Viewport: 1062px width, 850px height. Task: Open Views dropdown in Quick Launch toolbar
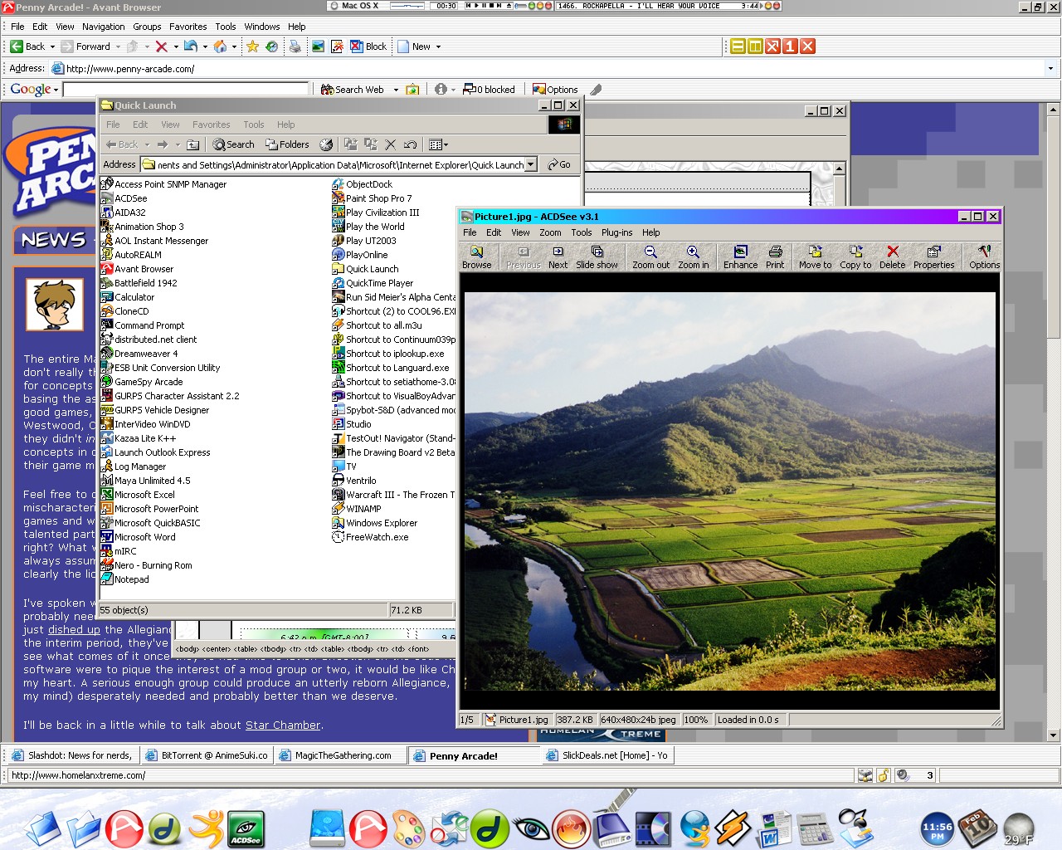pos(439,144)
